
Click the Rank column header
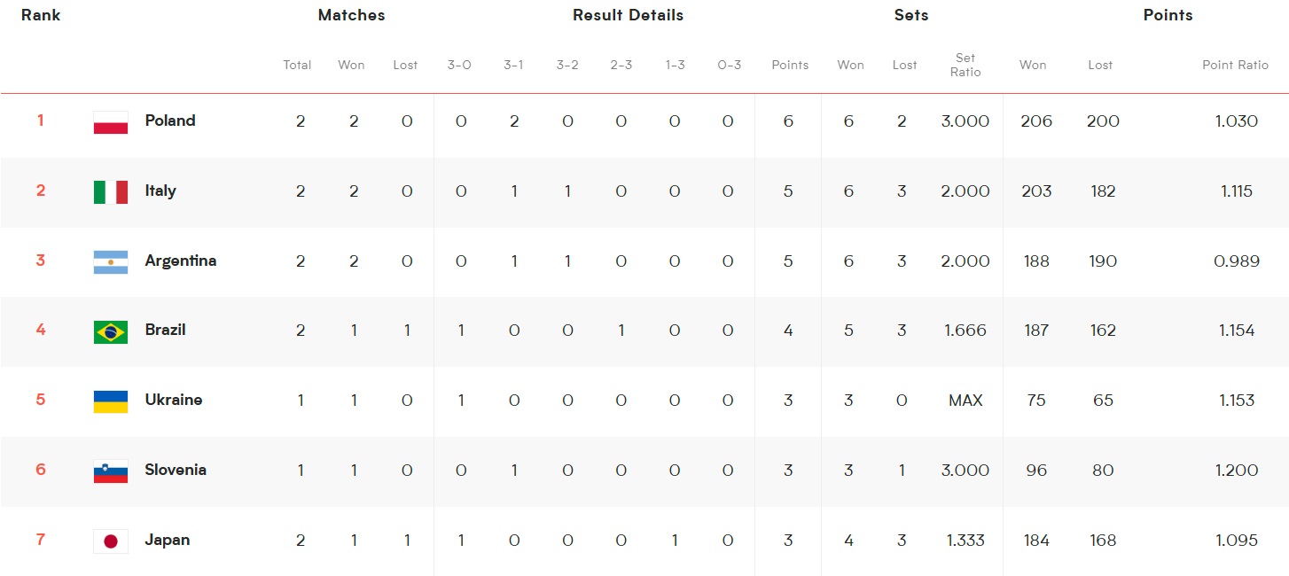(41, 15)
